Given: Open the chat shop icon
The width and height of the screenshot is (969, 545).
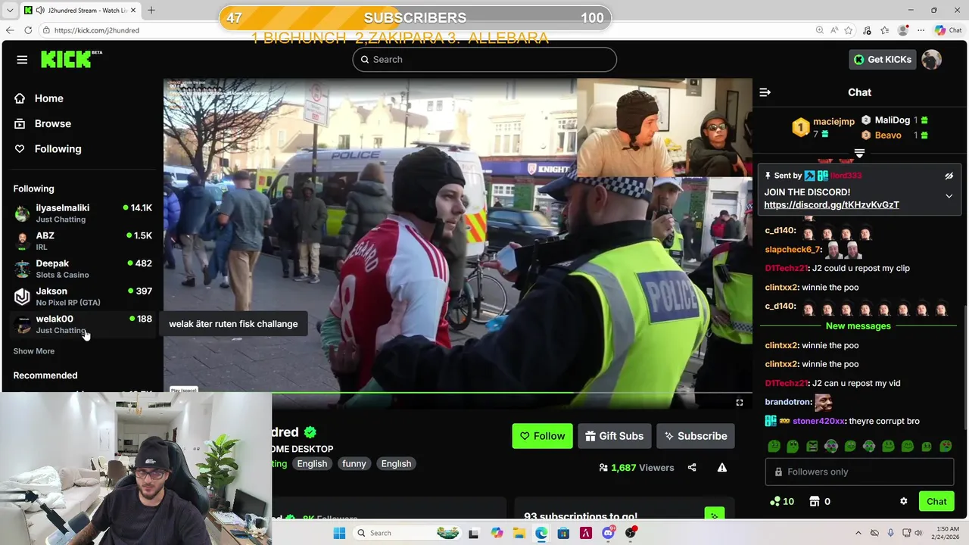Looking at the screenshot, I should coord(815,502).
